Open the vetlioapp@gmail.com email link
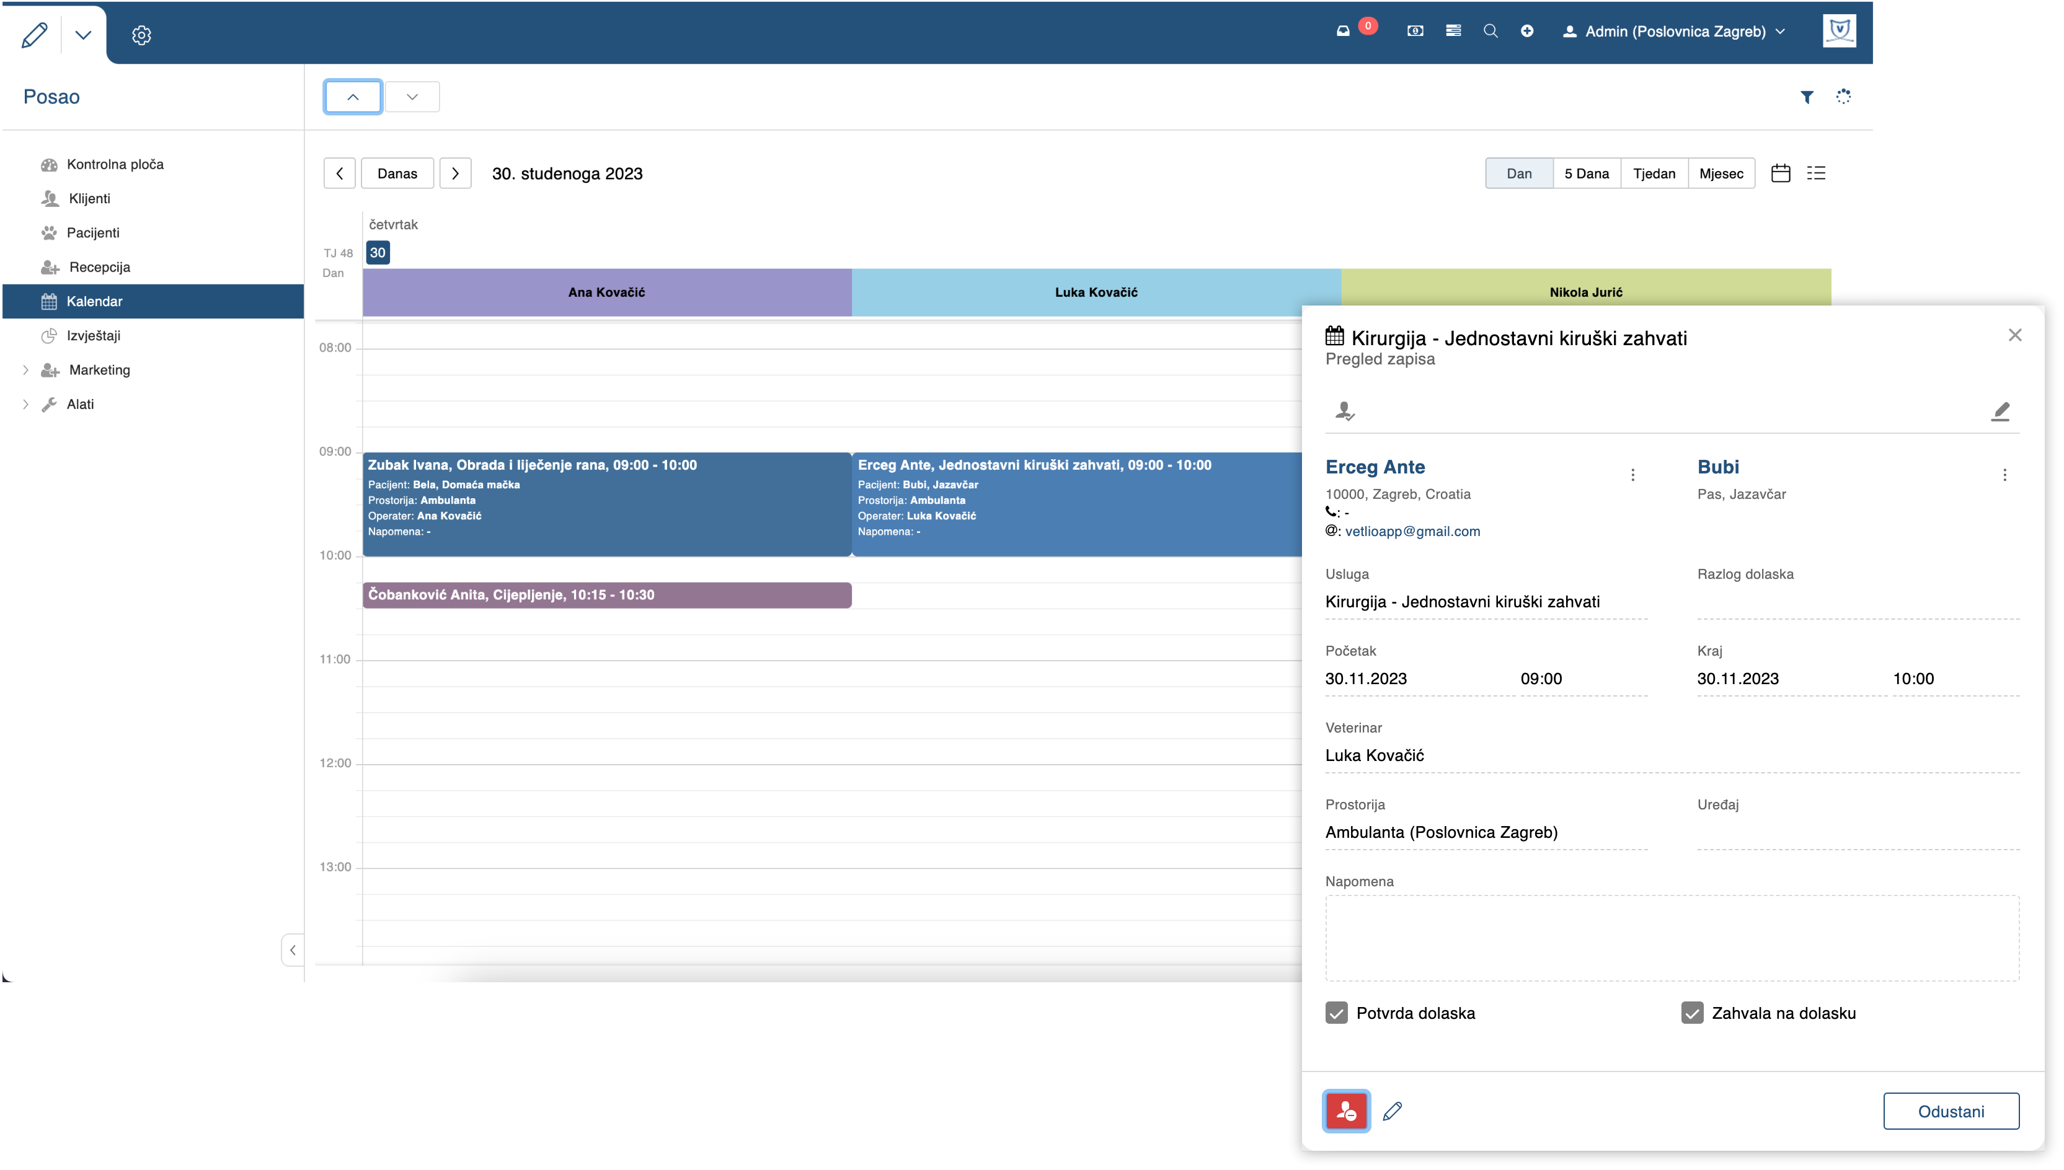Image resolution: width=2064 pixels, height=1170 pixels. [x=1412, y=531]
